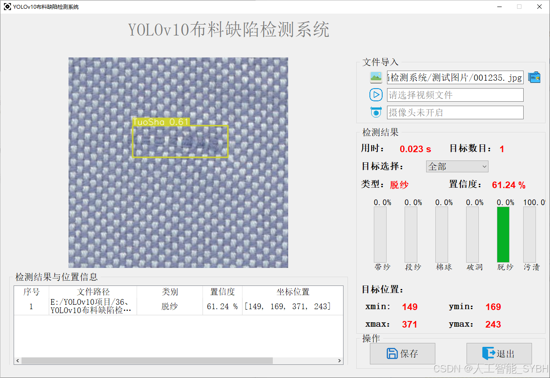Click the 破洞 confidence bar
The height and width of the screenshot is (378, 550).
pyautogui.click(x=472, y=235)
